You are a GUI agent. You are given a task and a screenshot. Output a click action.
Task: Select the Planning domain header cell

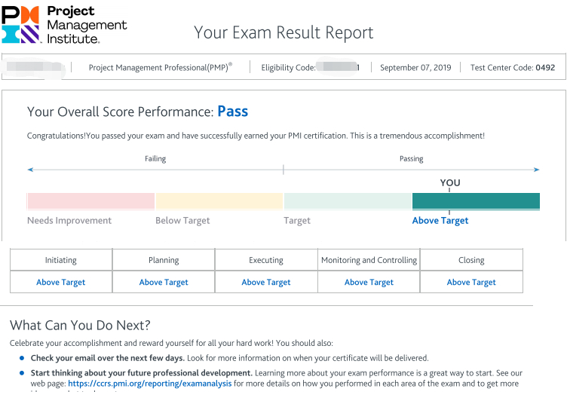164,260
